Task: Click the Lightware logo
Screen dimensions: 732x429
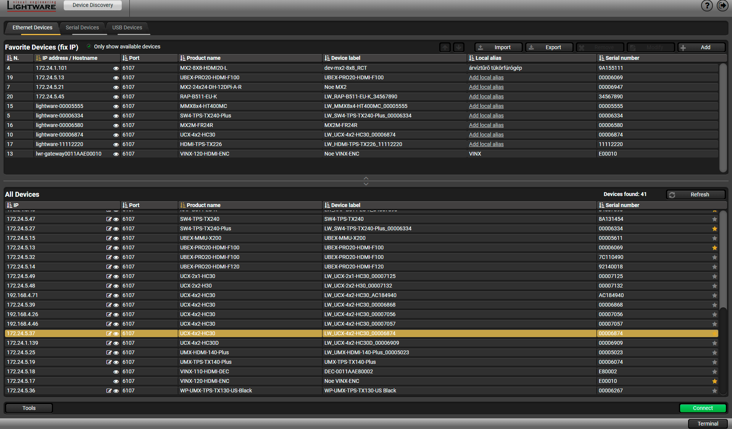Action: click(x=32, y=6)
